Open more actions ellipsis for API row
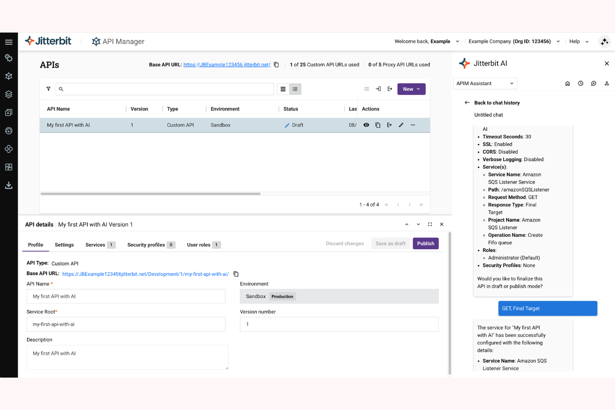615x410 pixels. point(413,125)
